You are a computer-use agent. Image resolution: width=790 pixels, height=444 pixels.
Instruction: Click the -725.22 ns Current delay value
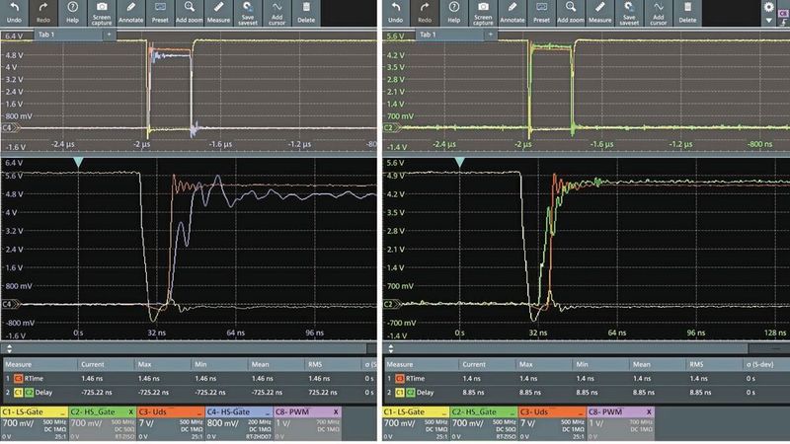point(97,392)
